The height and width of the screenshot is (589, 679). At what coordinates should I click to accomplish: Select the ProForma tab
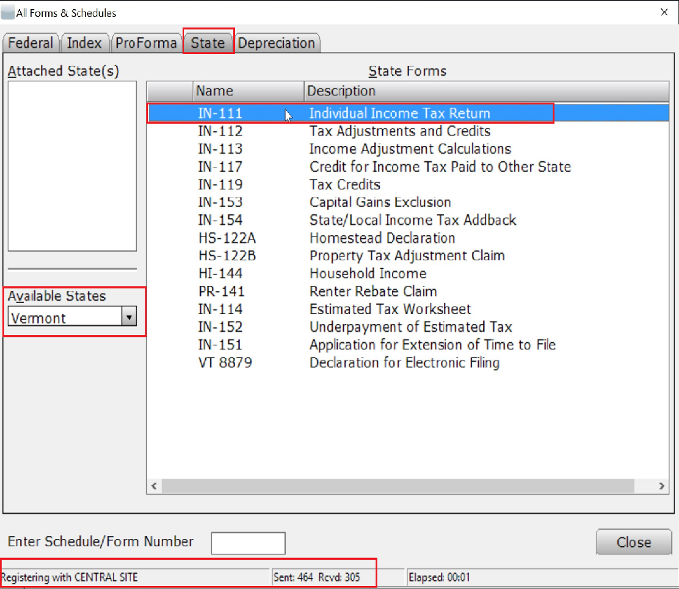point(146,43)
